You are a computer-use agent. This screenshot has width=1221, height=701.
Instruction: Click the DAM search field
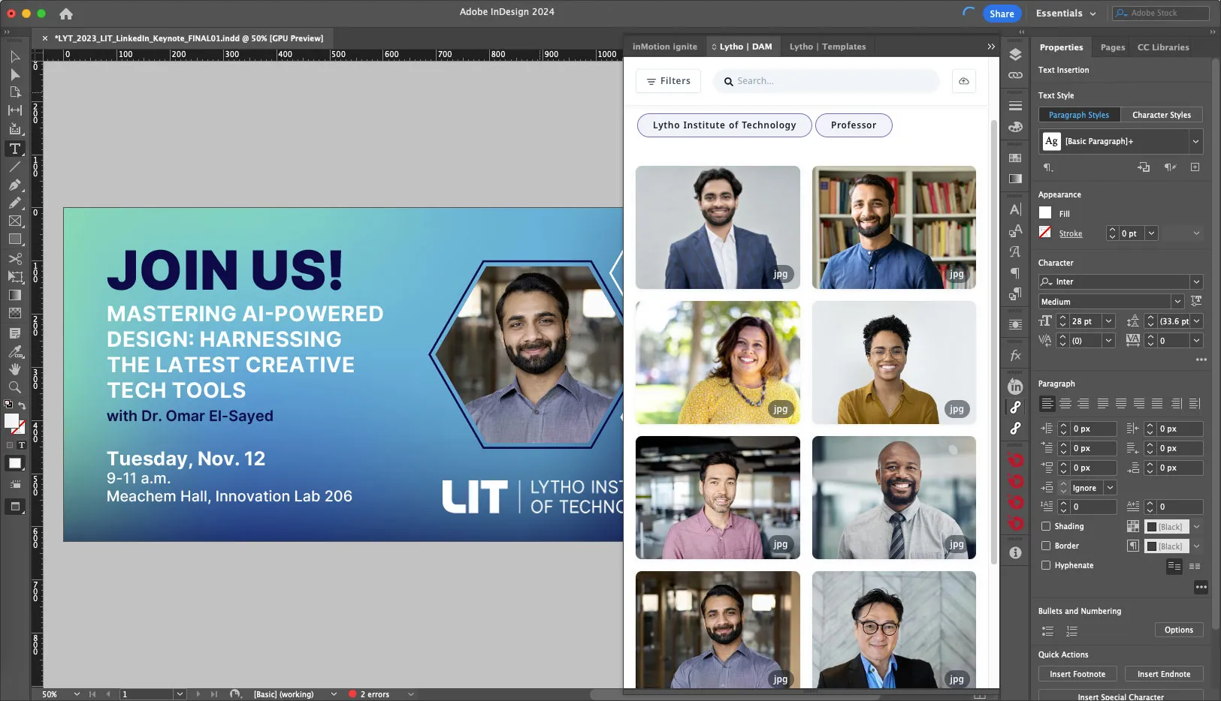tap(825, 80)
